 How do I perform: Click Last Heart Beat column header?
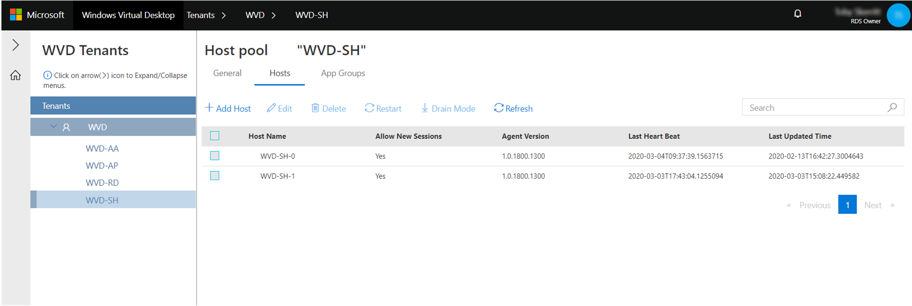654,136
